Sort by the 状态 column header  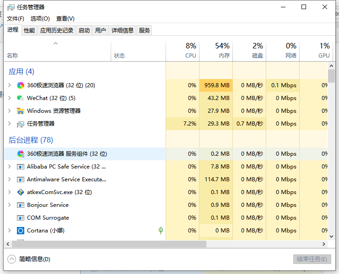click(x=138, y=51)
